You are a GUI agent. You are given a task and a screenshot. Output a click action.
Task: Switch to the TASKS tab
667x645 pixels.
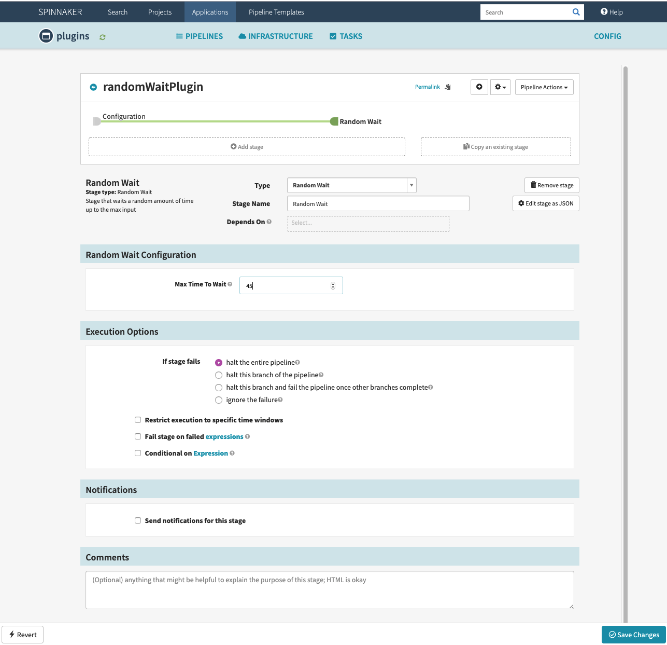tap(346, 36)
